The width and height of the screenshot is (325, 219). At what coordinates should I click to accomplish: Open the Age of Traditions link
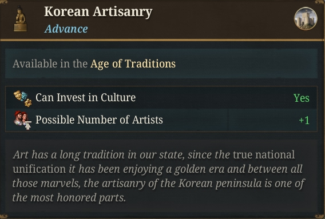click(133, 63)
